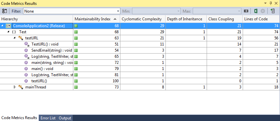Open the Filter combo box set to None

[x=71, y=11]
